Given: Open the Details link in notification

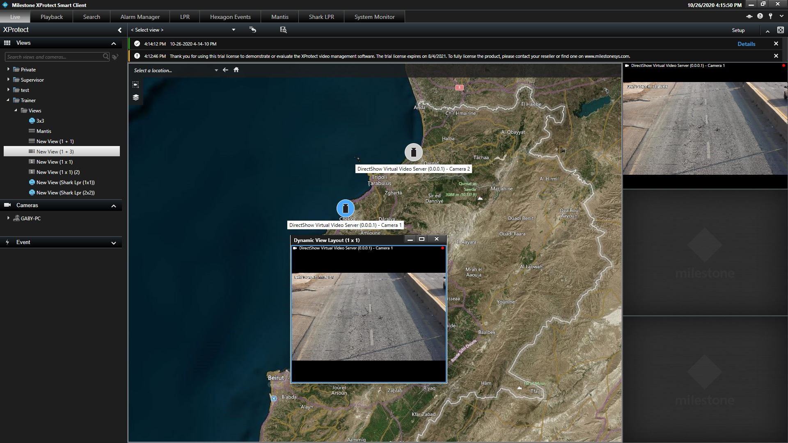Looking at the screenshot, I should pyautogui.click(x=746, y=44).
